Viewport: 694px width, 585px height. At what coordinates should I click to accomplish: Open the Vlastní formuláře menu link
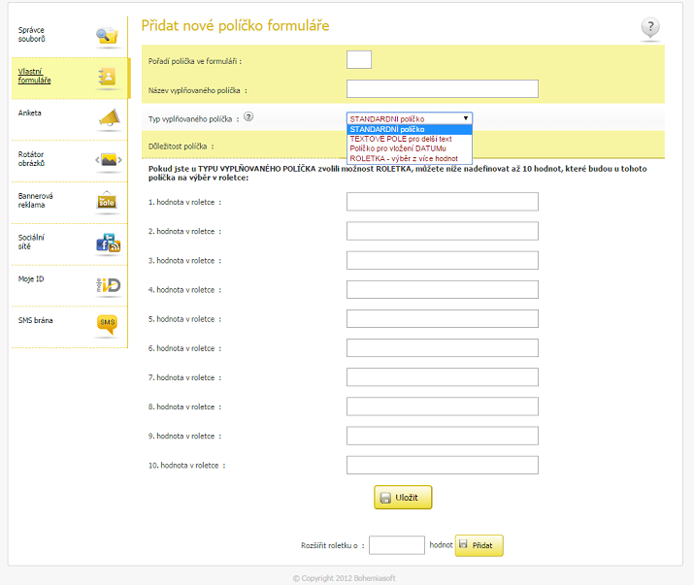[34, 76]
